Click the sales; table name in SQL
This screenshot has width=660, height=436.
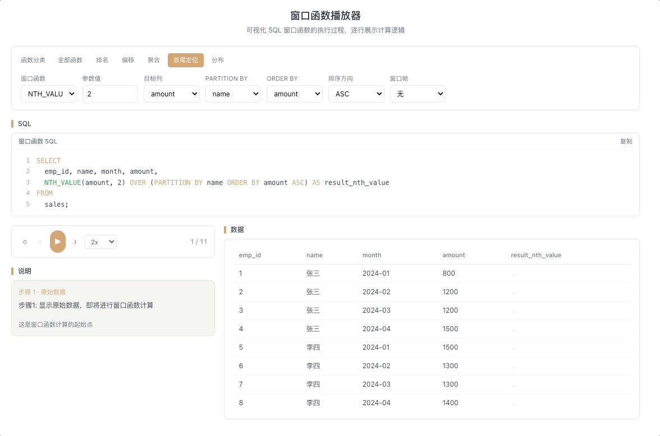click(x=56, y=205)
